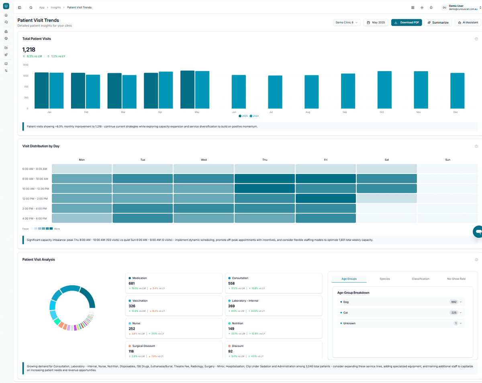The height and width of the screenshot is (383, 482).
Task: Open the Demo Clinic 8 dropdown
Action: click(347, 23)
